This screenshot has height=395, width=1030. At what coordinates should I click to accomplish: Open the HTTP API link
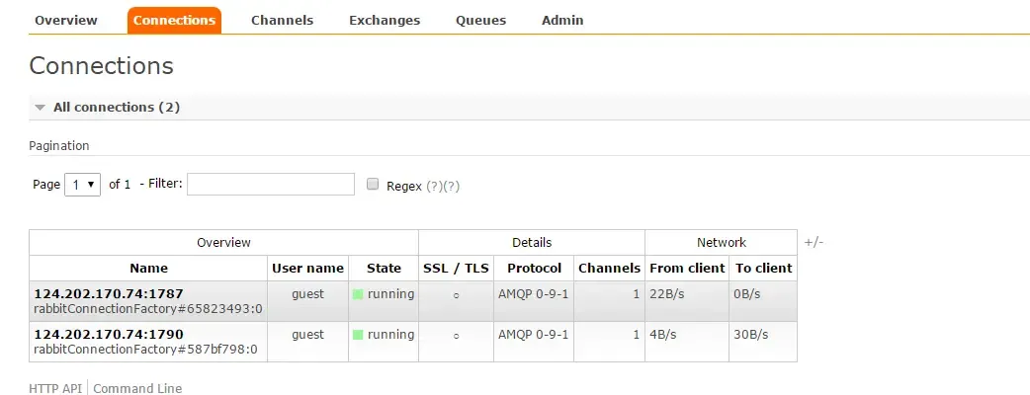[57, 388]
